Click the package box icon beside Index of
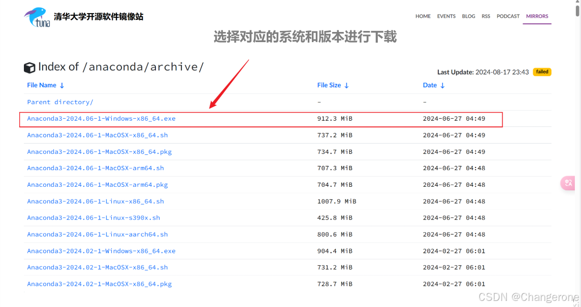This screenshot has width=581, height=307. [29, 67]
